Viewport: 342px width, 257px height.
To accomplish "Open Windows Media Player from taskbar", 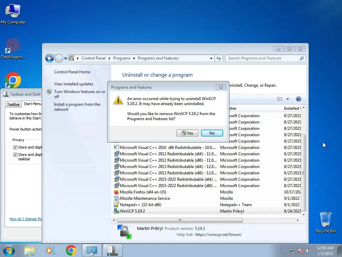I will coord(50,250).
